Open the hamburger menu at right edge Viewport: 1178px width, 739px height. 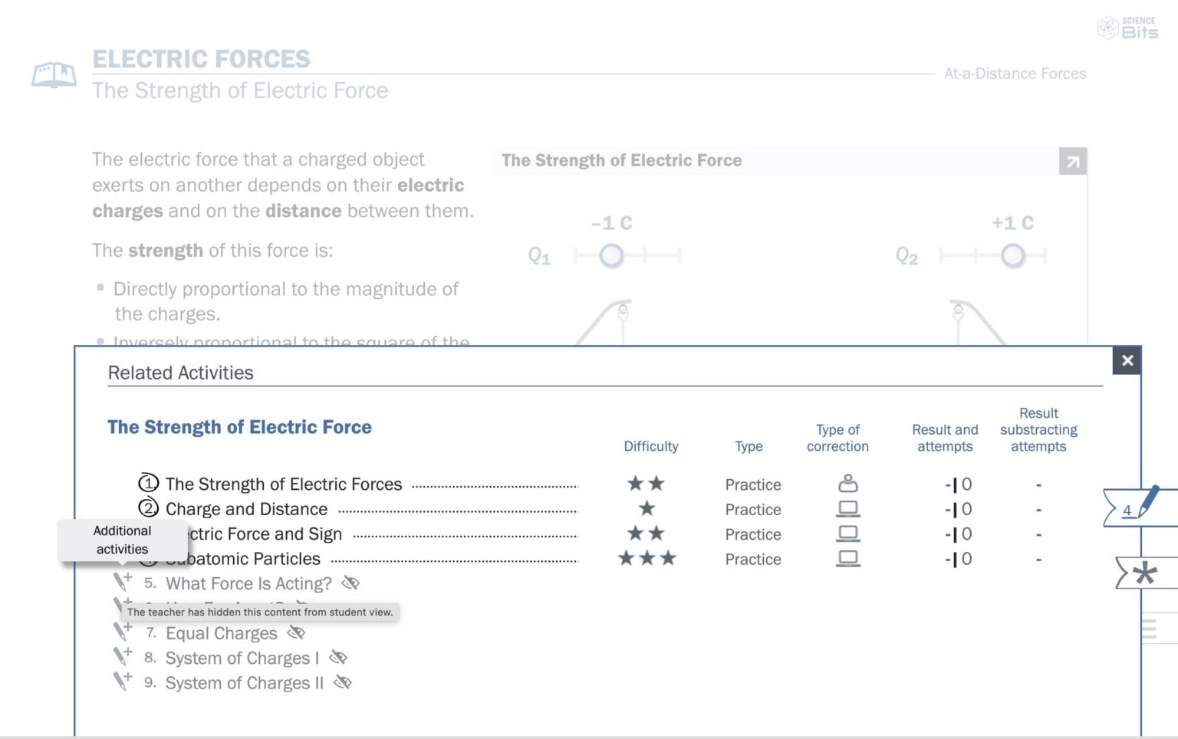pos(1149,630)
